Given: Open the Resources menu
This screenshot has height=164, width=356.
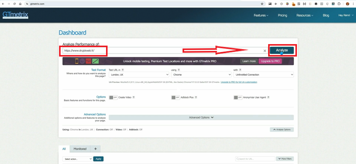Looking at the screenshot, I should pos(305,15).
